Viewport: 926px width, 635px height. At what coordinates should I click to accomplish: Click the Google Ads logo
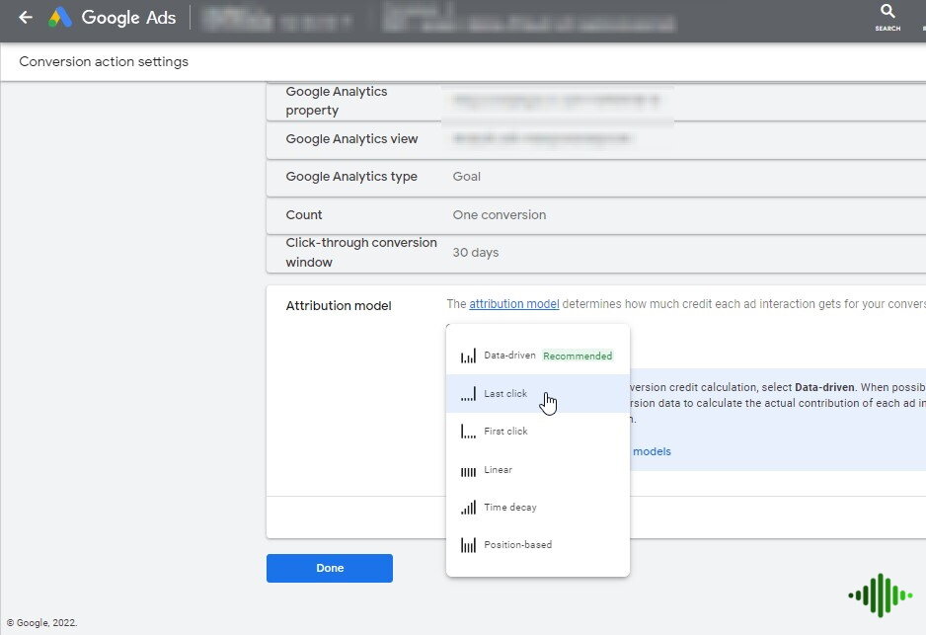click(x=59, y=18)
